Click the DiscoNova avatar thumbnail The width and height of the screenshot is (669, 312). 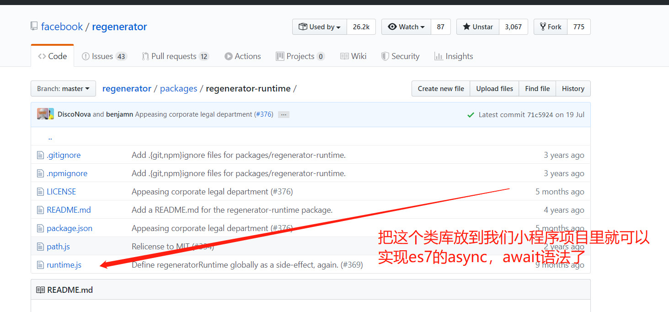[43, 114]
